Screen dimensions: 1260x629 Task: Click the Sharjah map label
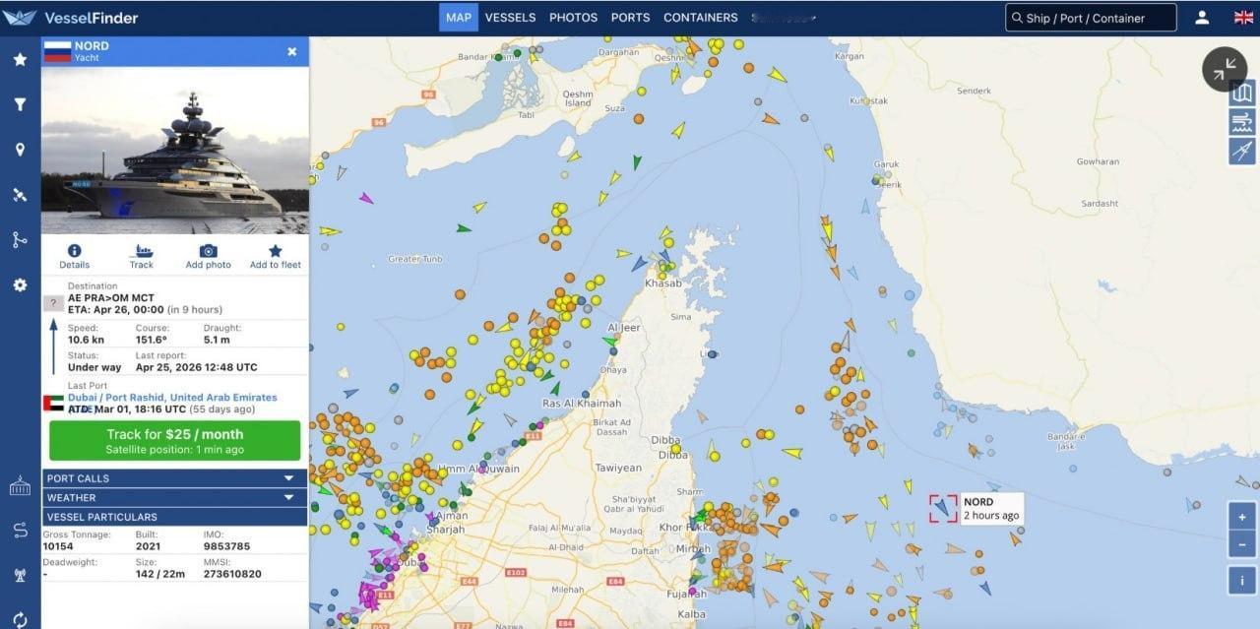pos(446,529)
